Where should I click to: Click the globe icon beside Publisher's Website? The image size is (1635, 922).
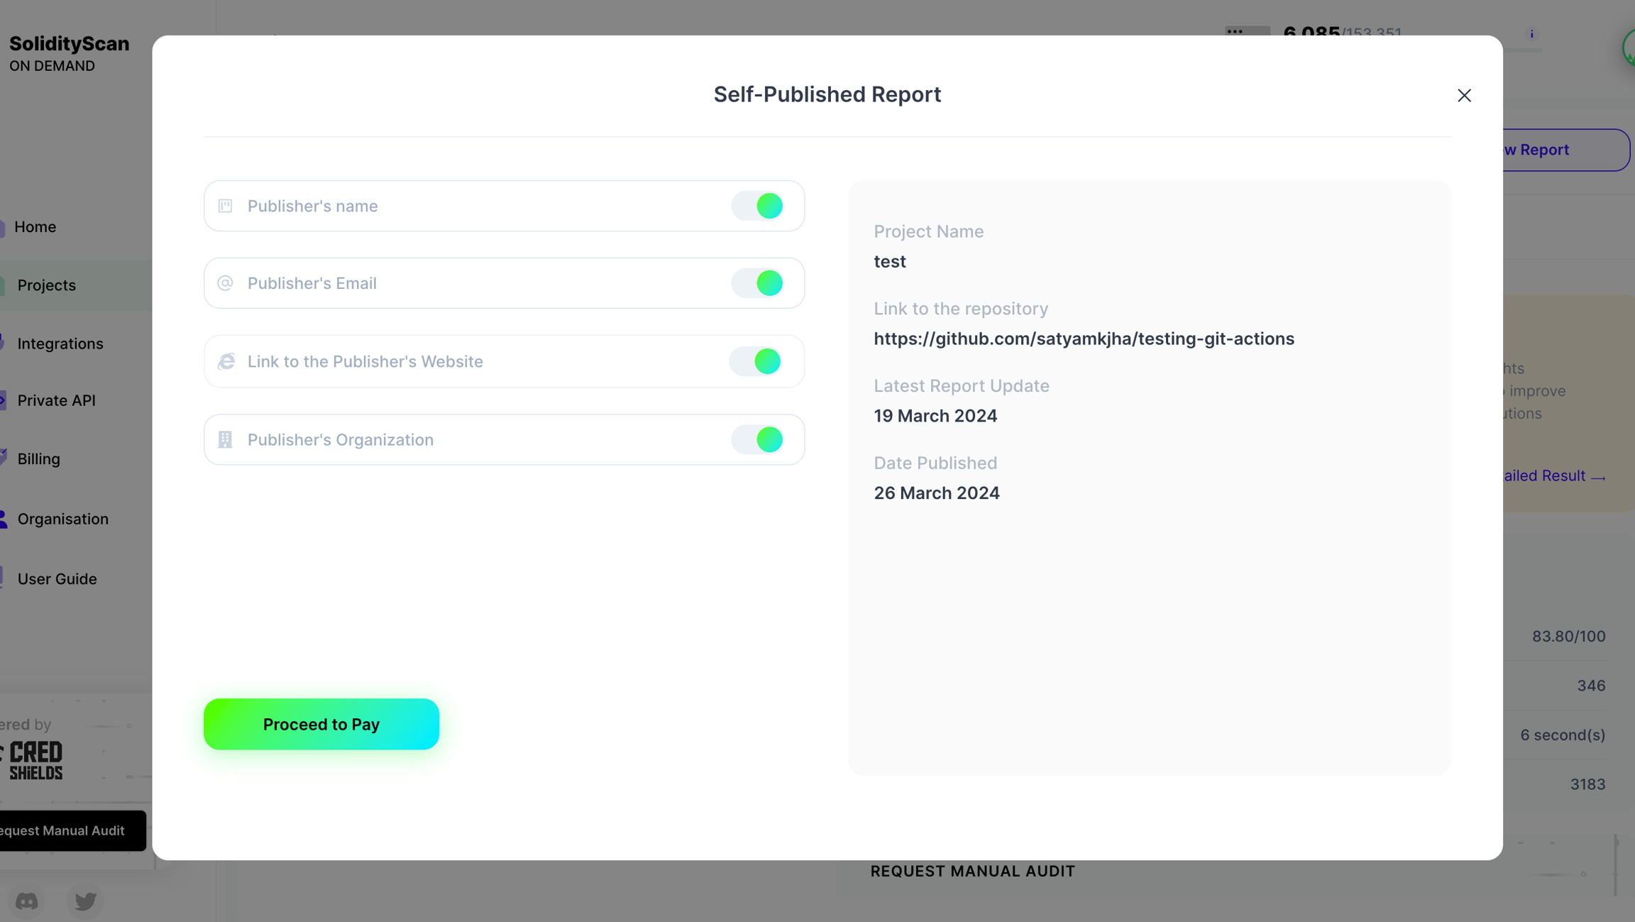(226, 361)
